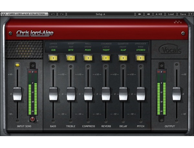Click the red L/R balance knob
Viewport: 194px width, 148px height.
point(33,119)
